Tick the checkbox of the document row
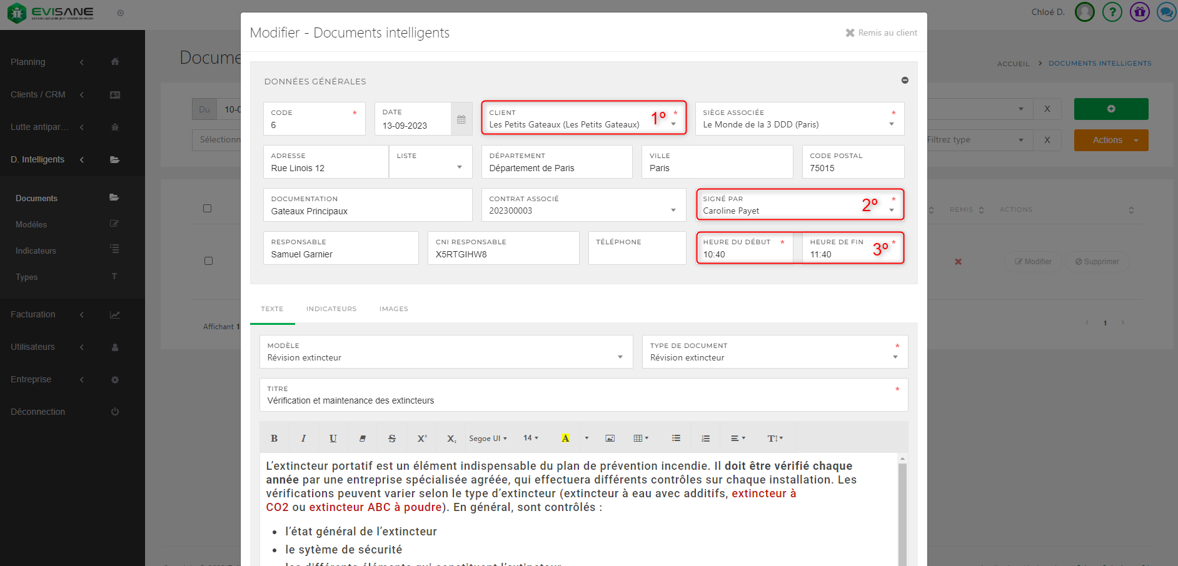The height and width of the screenshot is (566, 1178). click(209, 261)
